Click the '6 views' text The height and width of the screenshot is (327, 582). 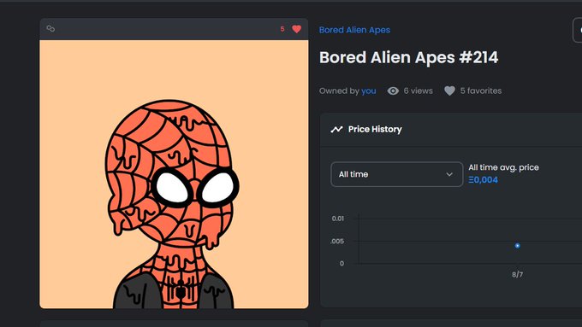(419, 91)
